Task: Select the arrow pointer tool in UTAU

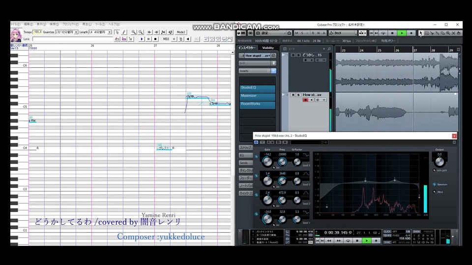Action: [117, 32]
